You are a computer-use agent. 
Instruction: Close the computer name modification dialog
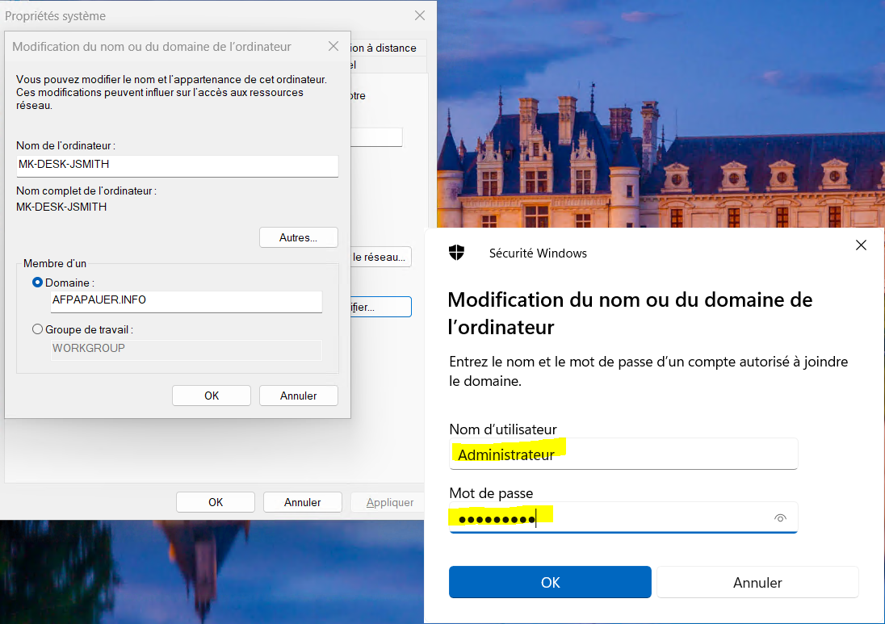[x=333, y=47]
